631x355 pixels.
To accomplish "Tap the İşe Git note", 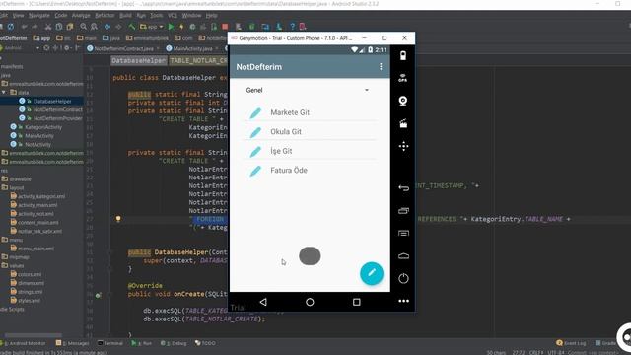I will pos(311,151).
